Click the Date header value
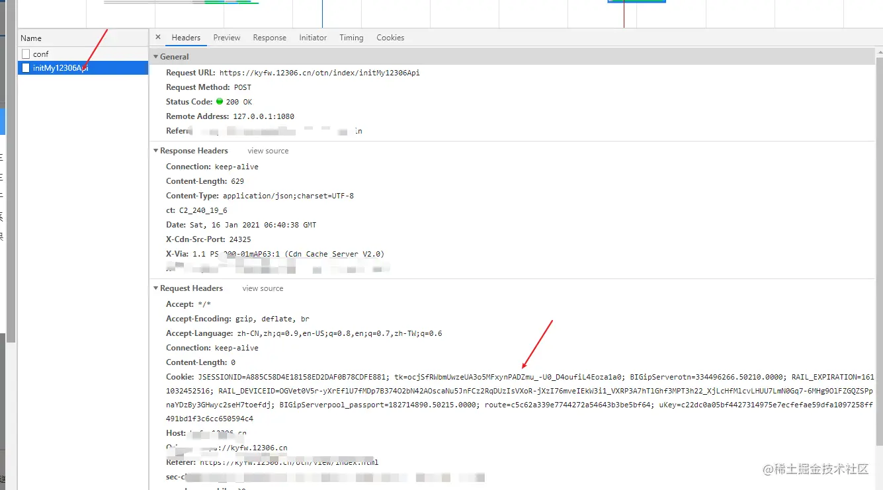 tap(253, 225)
